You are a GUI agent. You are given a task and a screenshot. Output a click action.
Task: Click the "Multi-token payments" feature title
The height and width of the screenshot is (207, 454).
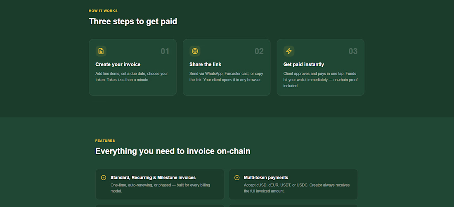266,177
